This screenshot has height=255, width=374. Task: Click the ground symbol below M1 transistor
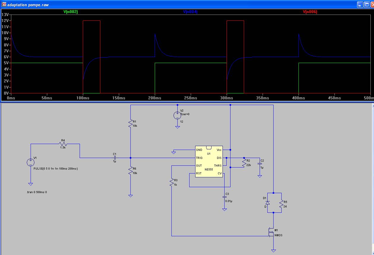[274, 251]
